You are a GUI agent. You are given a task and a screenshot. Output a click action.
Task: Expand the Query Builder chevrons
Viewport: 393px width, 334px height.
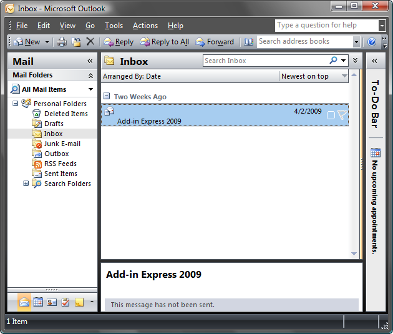click(x=355, y=61)
